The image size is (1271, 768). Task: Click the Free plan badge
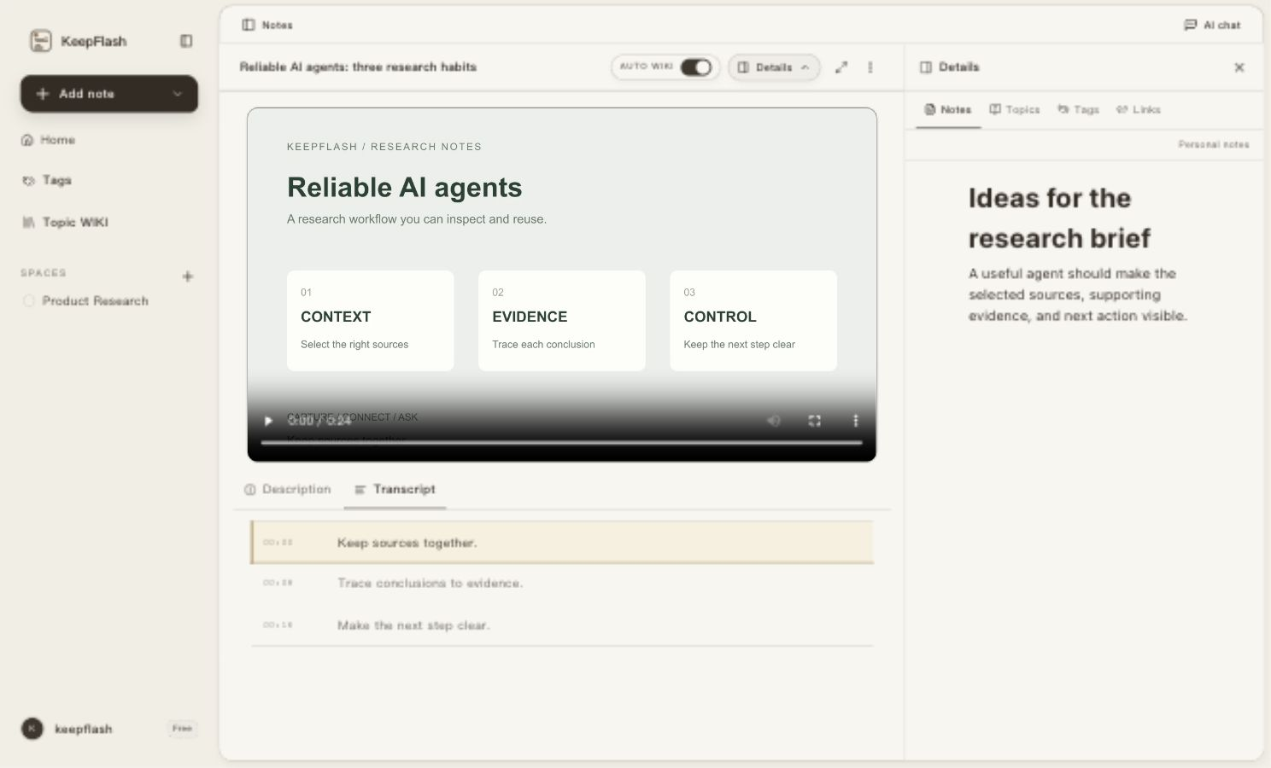click(182, 729)
